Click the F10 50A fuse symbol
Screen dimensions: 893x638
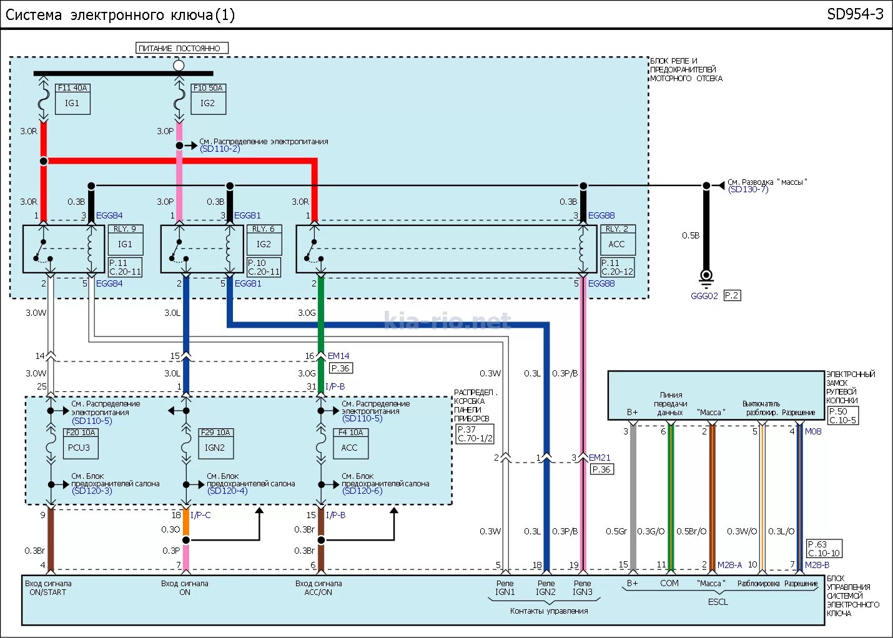pyautogui.click(x=179, y=98)
